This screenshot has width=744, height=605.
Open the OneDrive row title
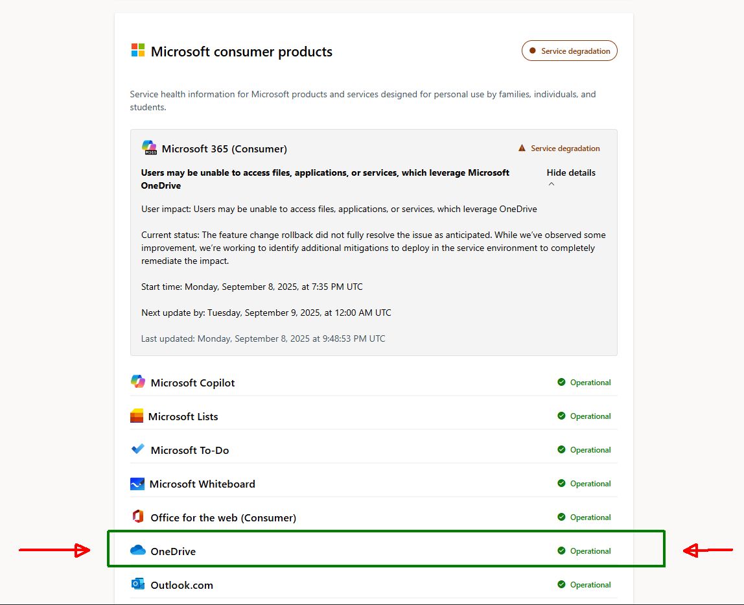pos(173,551)
